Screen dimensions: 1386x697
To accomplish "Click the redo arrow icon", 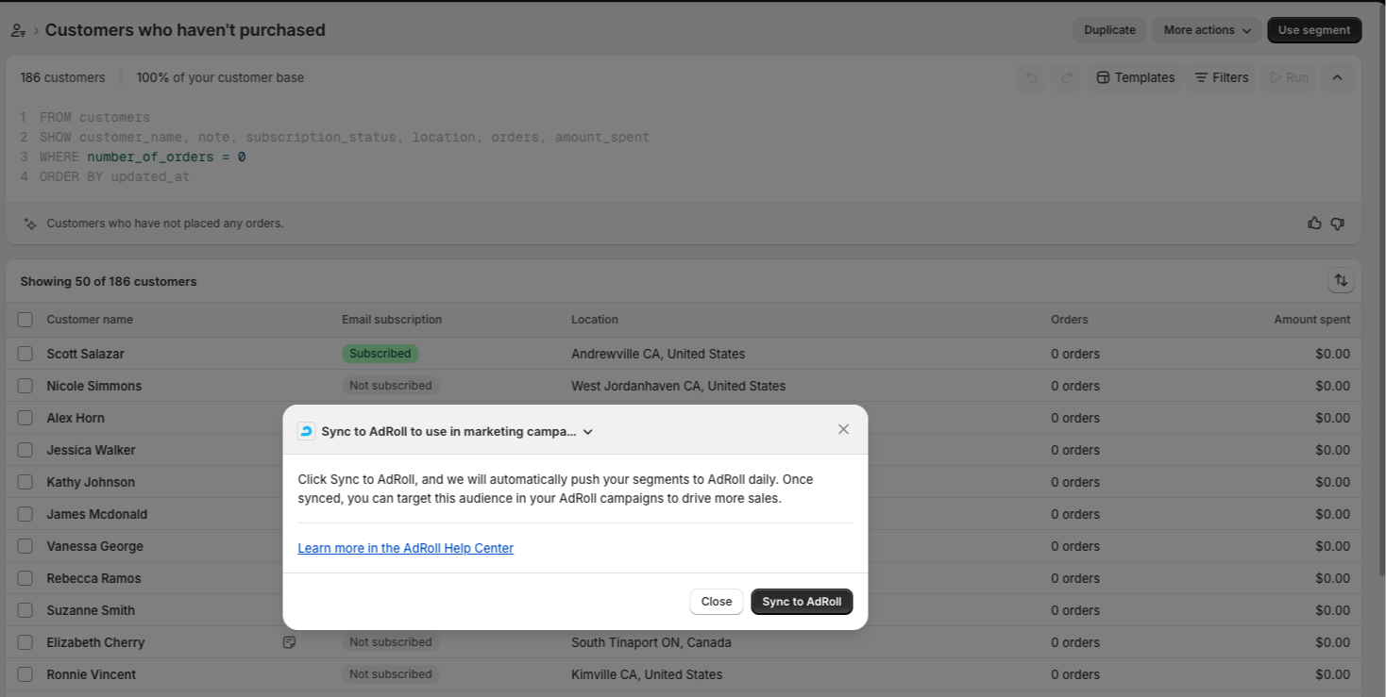I will point(1067,77).
